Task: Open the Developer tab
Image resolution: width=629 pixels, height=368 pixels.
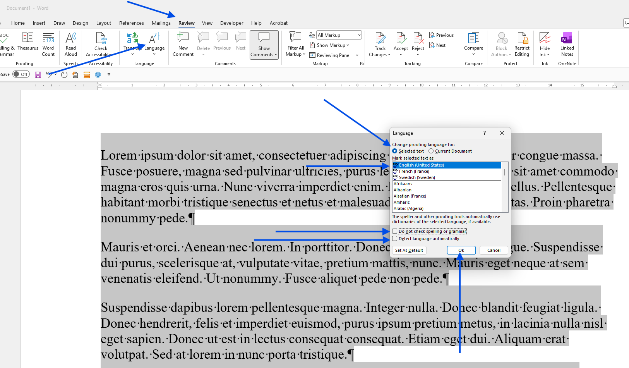Action: (x=232, y=23)
